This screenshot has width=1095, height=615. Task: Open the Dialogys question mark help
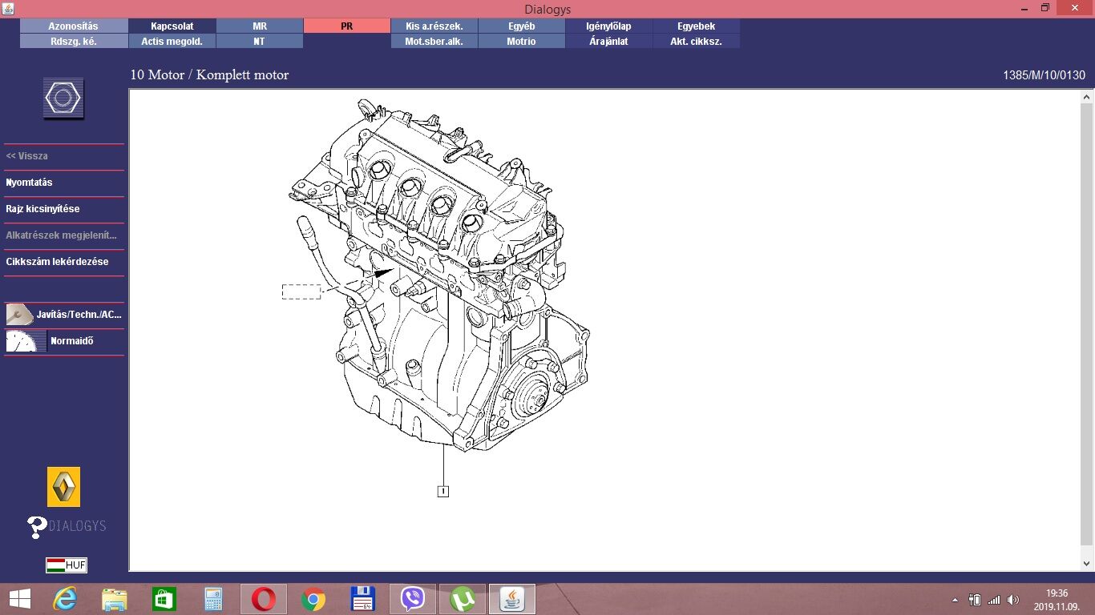(x=37, y=526)
